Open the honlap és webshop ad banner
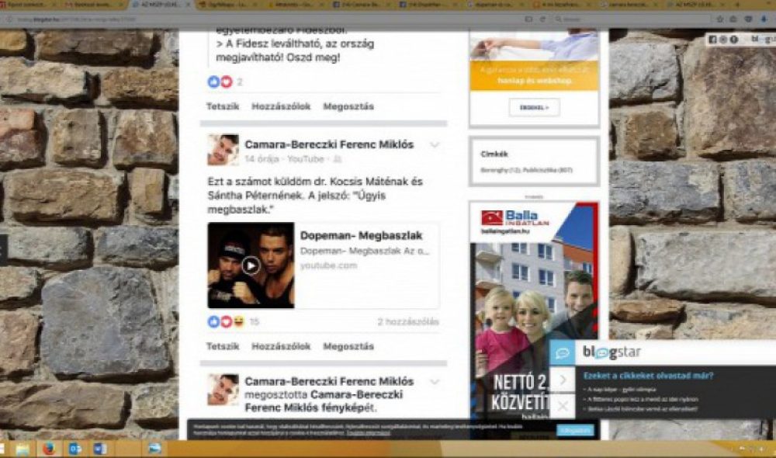Image resolution: width=776 pixels, height=458 pixels. tap(535, 76)
